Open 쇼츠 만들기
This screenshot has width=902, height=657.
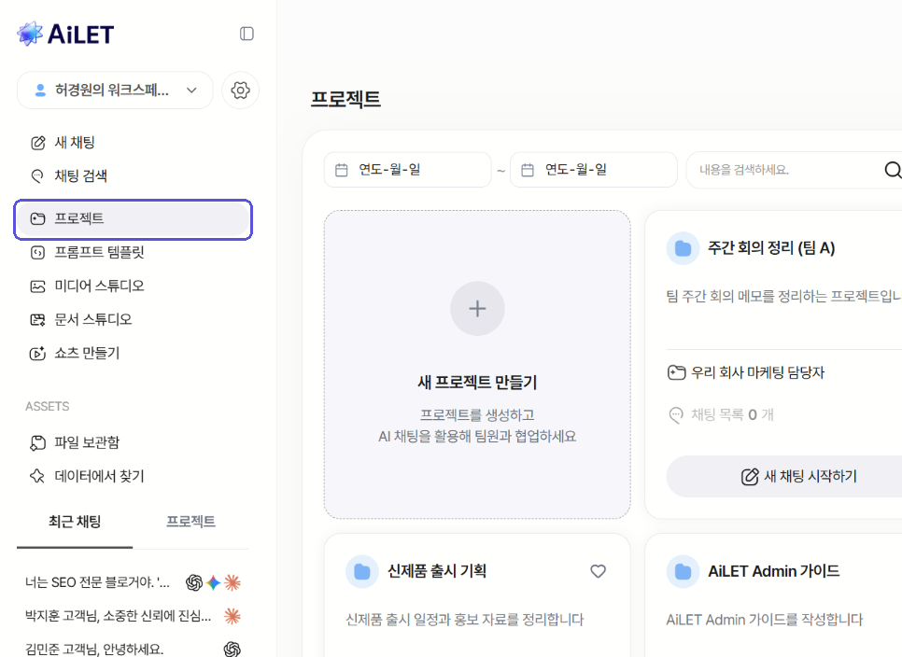(x=75, y=353)
